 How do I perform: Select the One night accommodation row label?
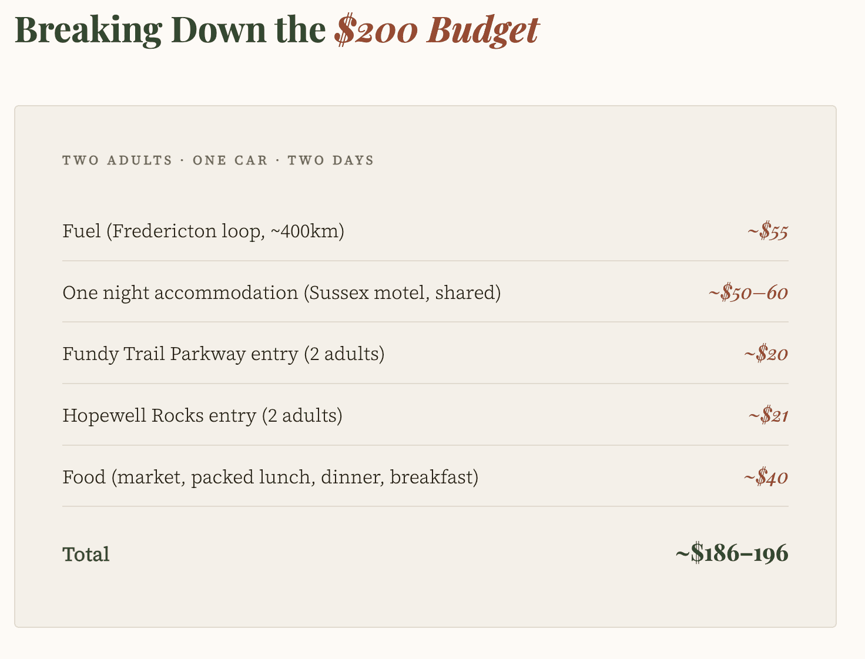click(x=281, y=292)
